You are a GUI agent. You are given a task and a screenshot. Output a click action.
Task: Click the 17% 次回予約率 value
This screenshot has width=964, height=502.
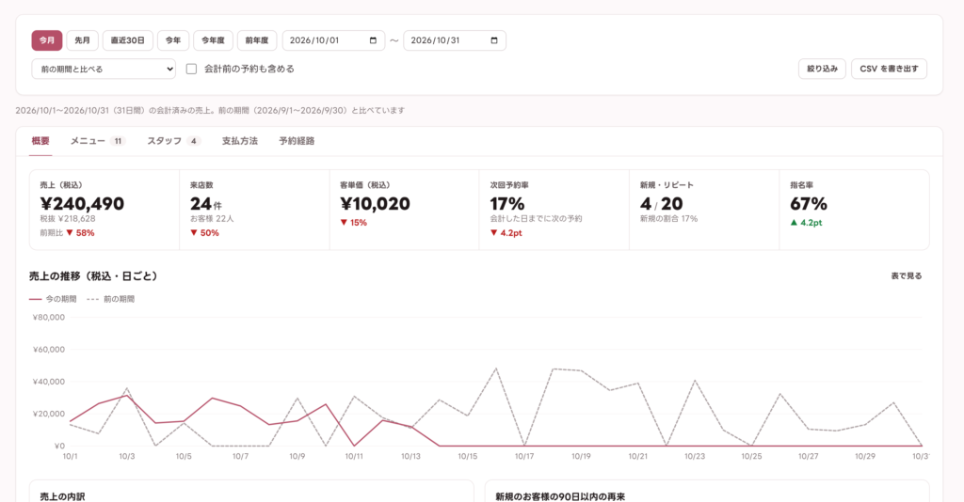coord(507,204)
